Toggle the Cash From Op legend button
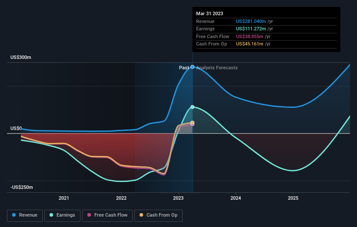 (158, 215)
